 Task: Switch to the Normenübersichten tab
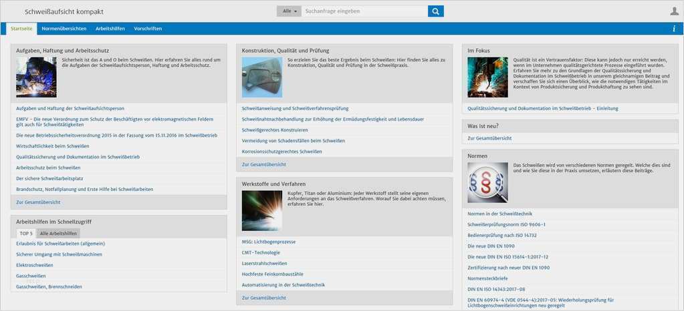[x=64, y=29]
